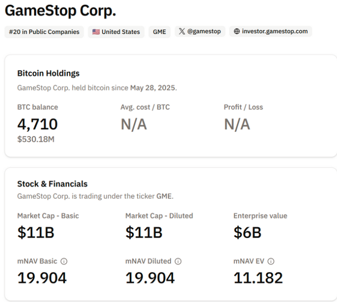
Task: Click the $11B Market Cap Basic value
Action: pyautogui.click(x=36, y=232)
